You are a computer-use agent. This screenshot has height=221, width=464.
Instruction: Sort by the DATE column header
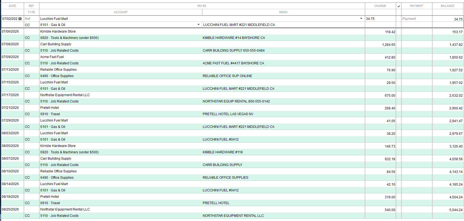[x=12, y=6]
